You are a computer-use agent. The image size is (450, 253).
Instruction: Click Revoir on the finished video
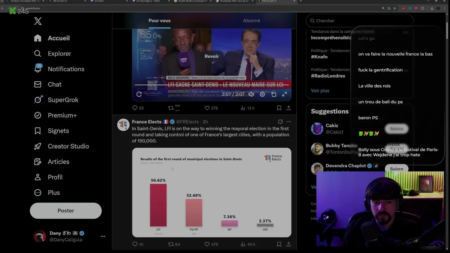(x=212, y=56)
